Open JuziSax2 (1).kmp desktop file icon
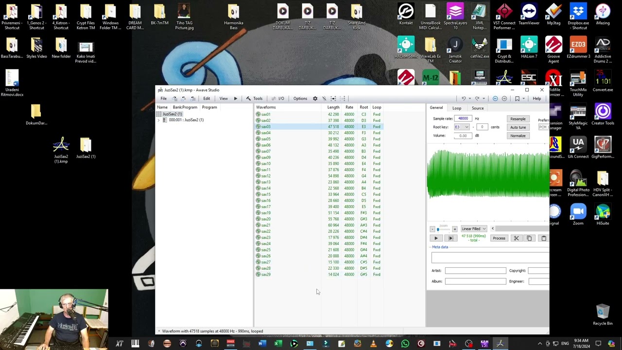Screen dimensions: 622x350 (x=61, y=151)
